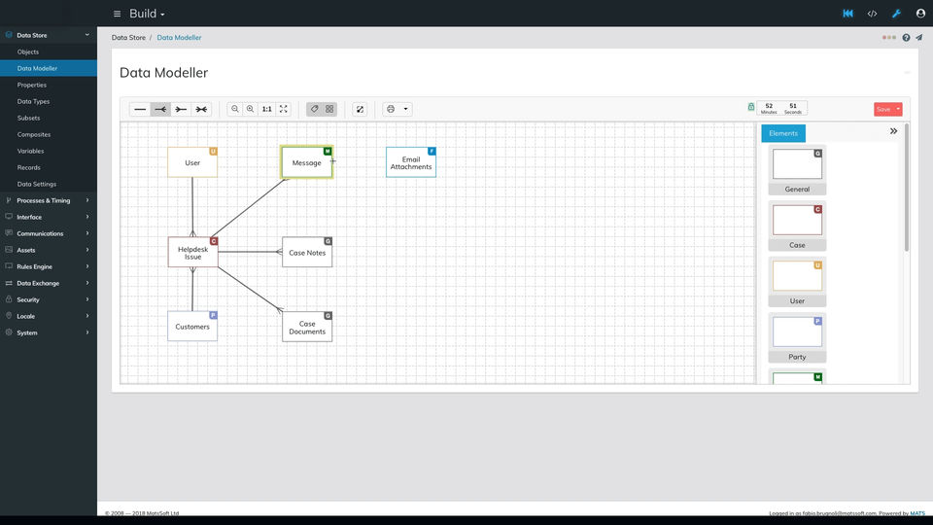Click the Data Modeller breadcrumb link
933x525 pixels.
pyautogui.click(x=179, y=38)
